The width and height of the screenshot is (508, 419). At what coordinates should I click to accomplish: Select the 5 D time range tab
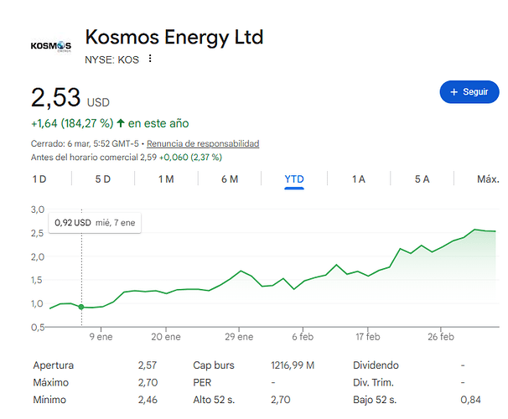[x=102, y=179]
